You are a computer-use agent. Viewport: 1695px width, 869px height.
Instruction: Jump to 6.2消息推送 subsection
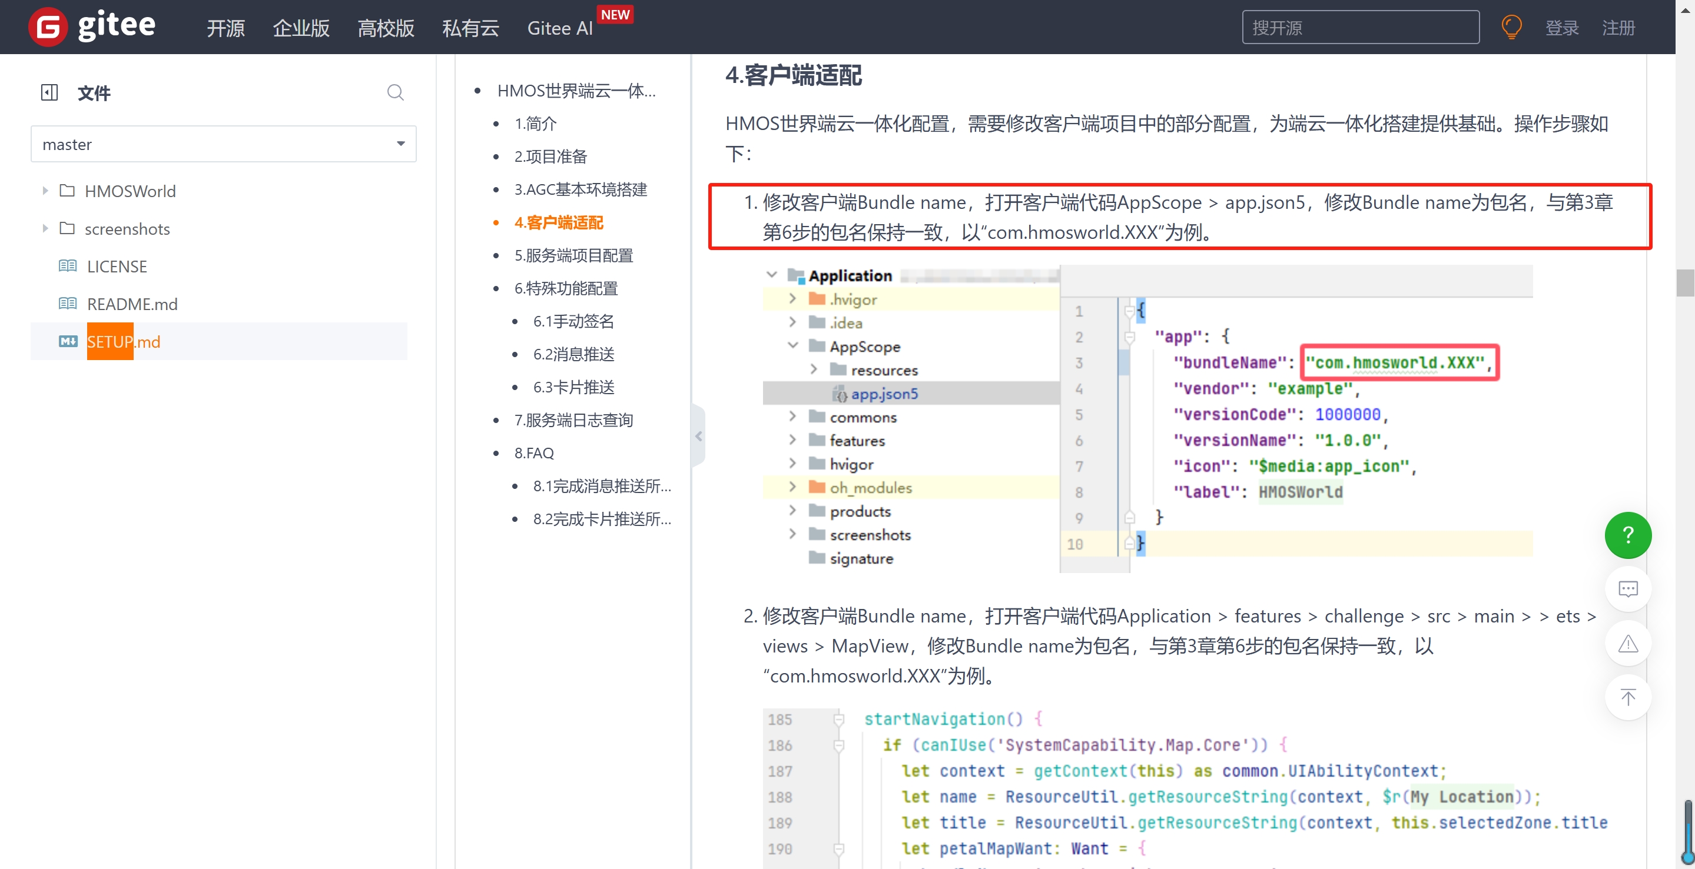[573, 354]
